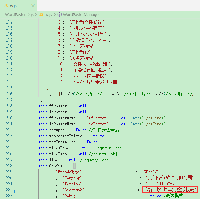Click the opening brace after this.Config =
The image size is (200, 199).
[x=75, y=166]
